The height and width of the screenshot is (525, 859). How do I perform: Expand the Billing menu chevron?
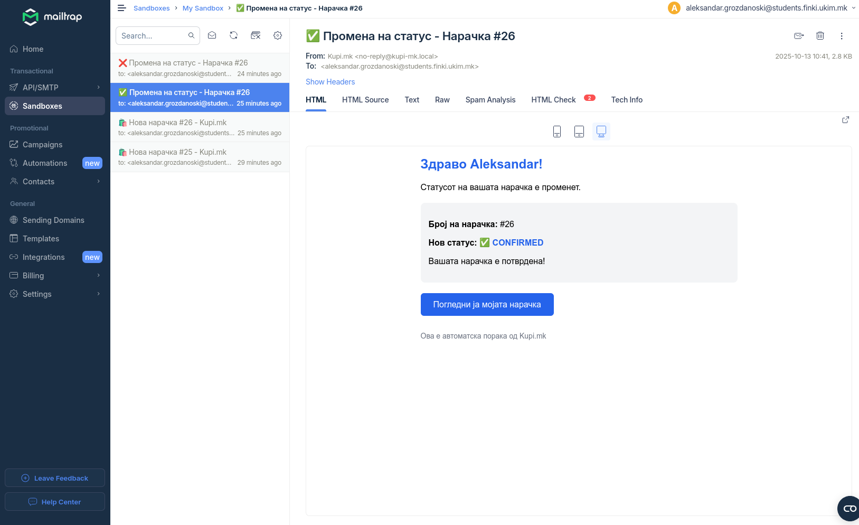[x=98, y=276]
